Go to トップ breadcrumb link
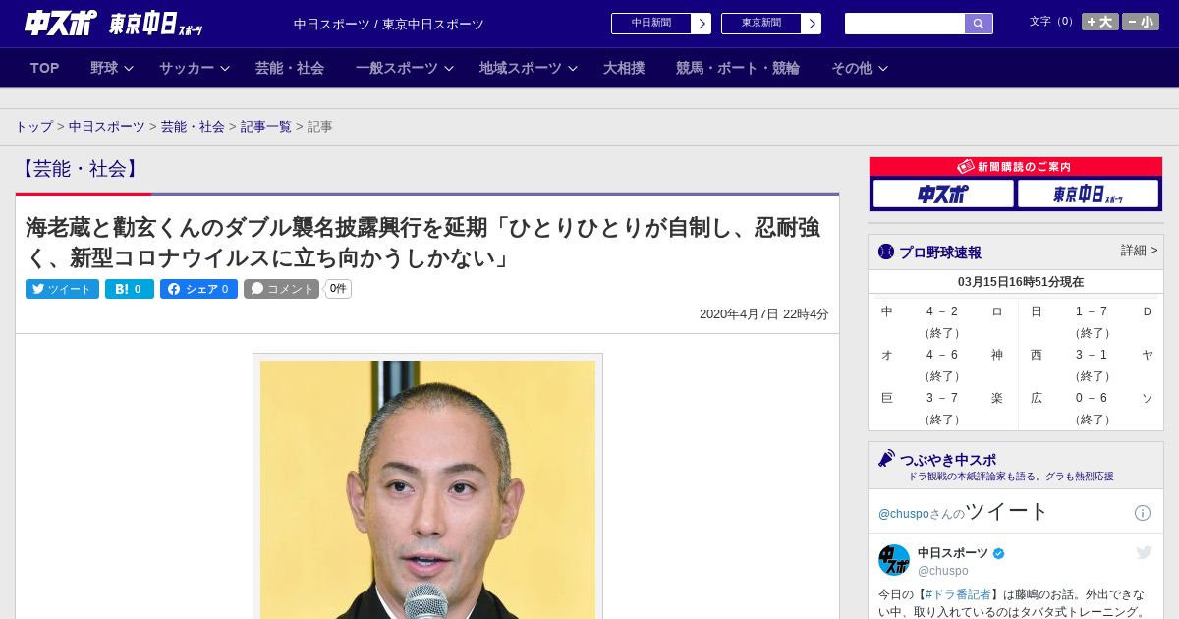The height and width of the screenshot is (619, 1179). 33,127
